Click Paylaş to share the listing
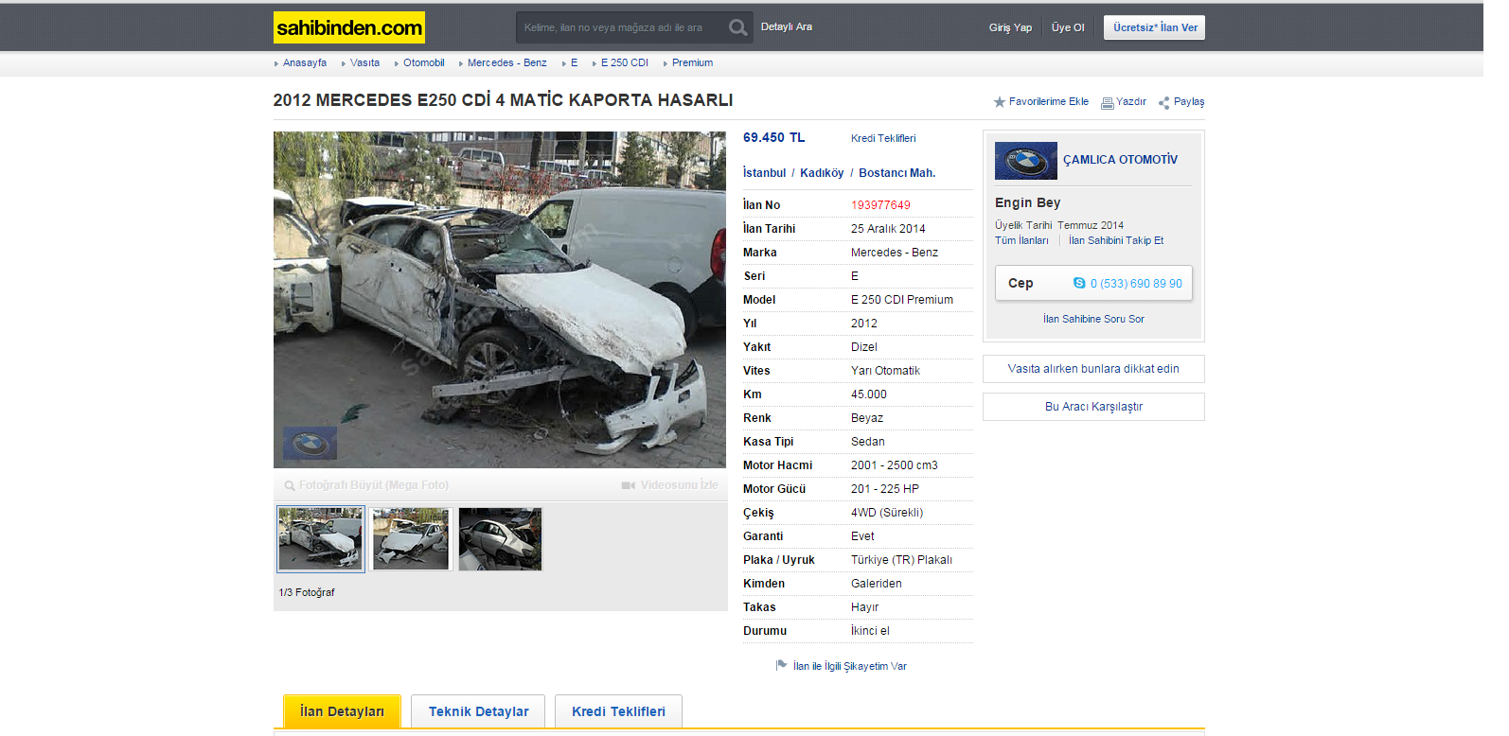Image resolution: width=1509 pixels, height=736 pixels. [1189, 101]
